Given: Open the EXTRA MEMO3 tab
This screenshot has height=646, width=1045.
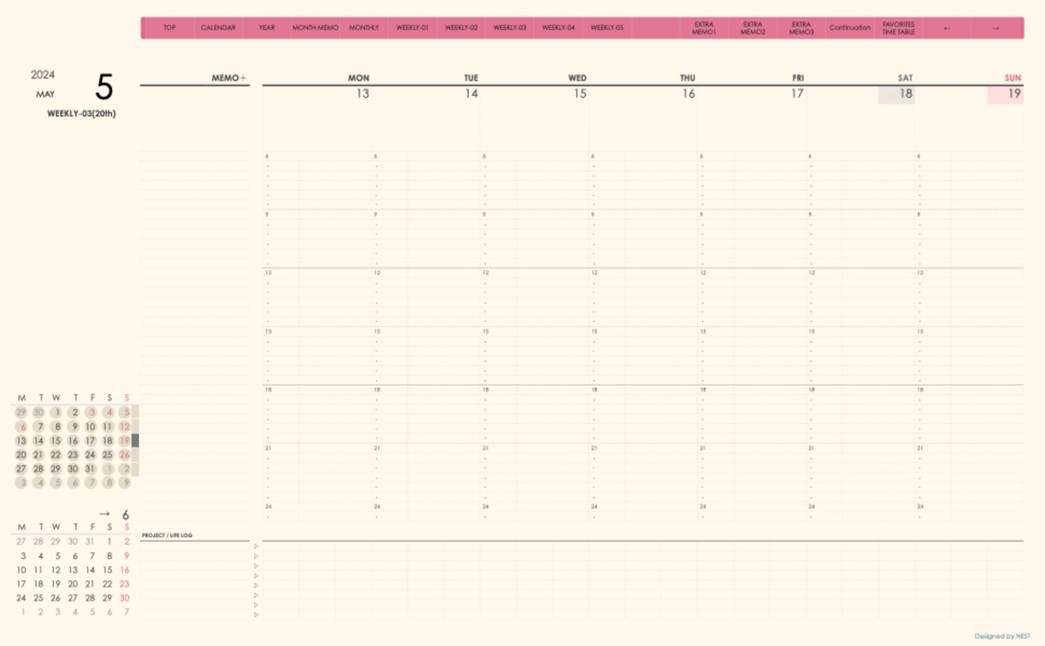Looking at the screenshot, I should [801, 28].
